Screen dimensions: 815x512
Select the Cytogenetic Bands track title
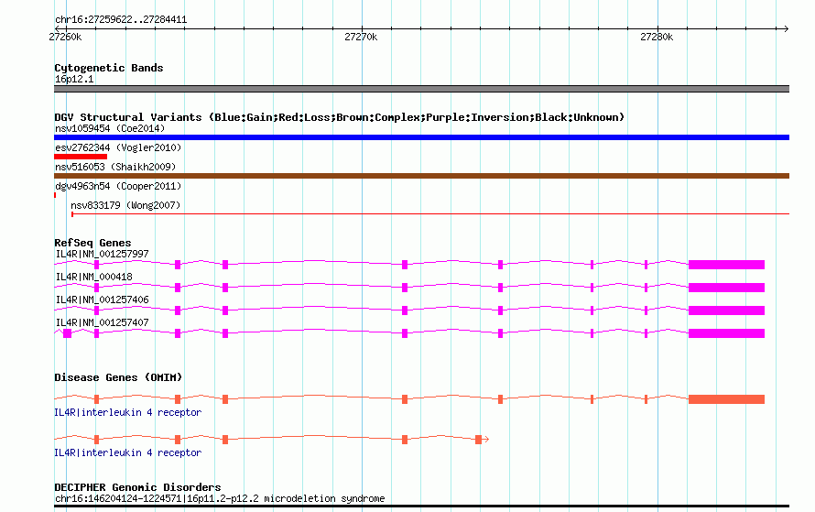(109, 68)
